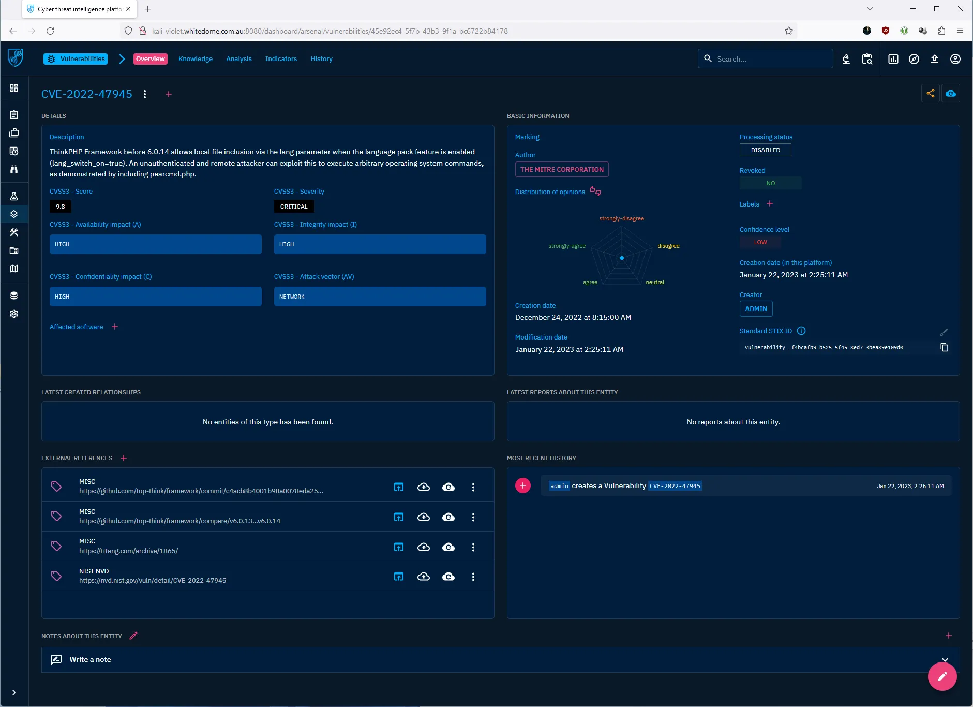Open Locations map icon in sidebar
The image size is (973, 707).
point(14,269)
